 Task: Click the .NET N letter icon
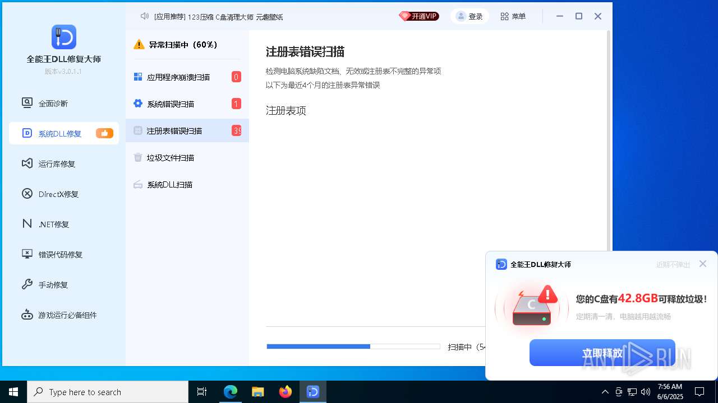27,224
